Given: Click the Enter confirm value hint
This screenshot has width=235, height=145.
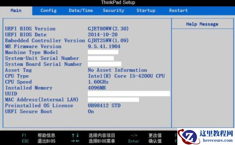Looking at the screenshot, I should tap(145, 141).
